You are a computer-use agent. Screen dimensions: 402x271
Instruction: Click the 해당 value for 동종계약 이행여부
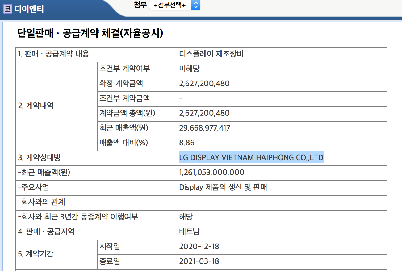pos(186,217)
